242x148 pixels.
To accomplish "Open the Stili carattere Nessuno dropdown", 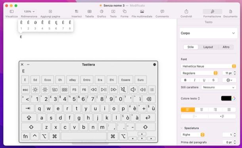I will (219, 87).
